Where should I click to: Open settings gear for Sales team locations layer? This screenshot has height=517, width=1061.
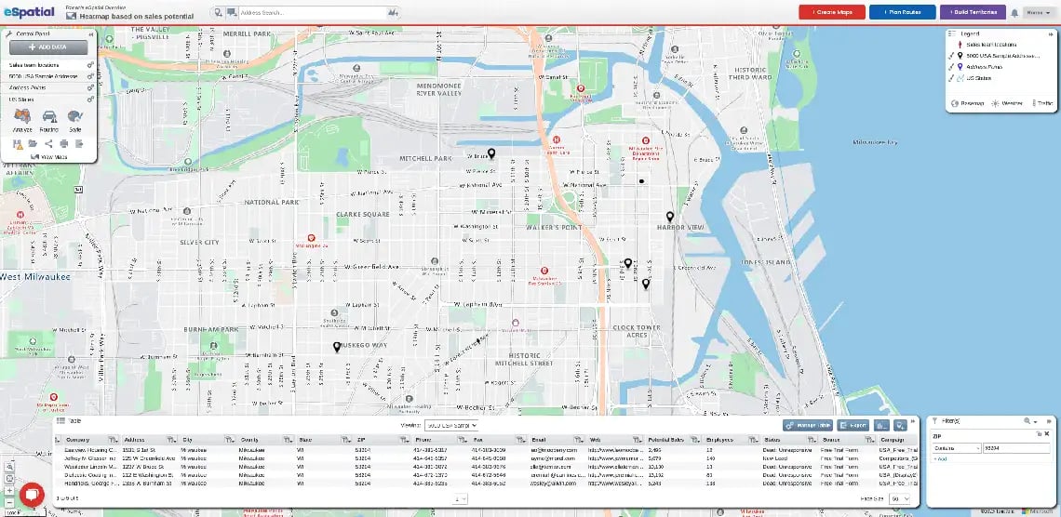point(90,65)
